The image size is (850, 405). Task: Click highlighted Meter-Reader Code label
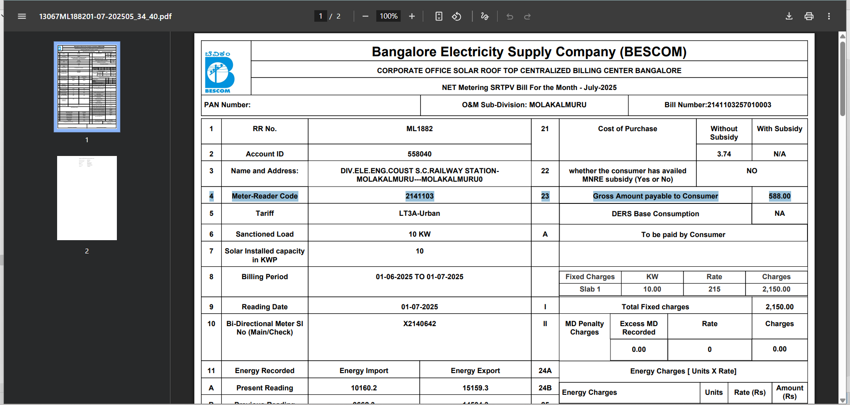(x=265, y=196)
